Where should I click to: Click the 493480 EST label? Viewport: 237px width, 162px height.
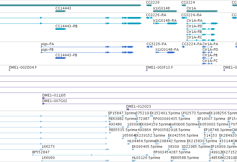(x=115, y=124)
